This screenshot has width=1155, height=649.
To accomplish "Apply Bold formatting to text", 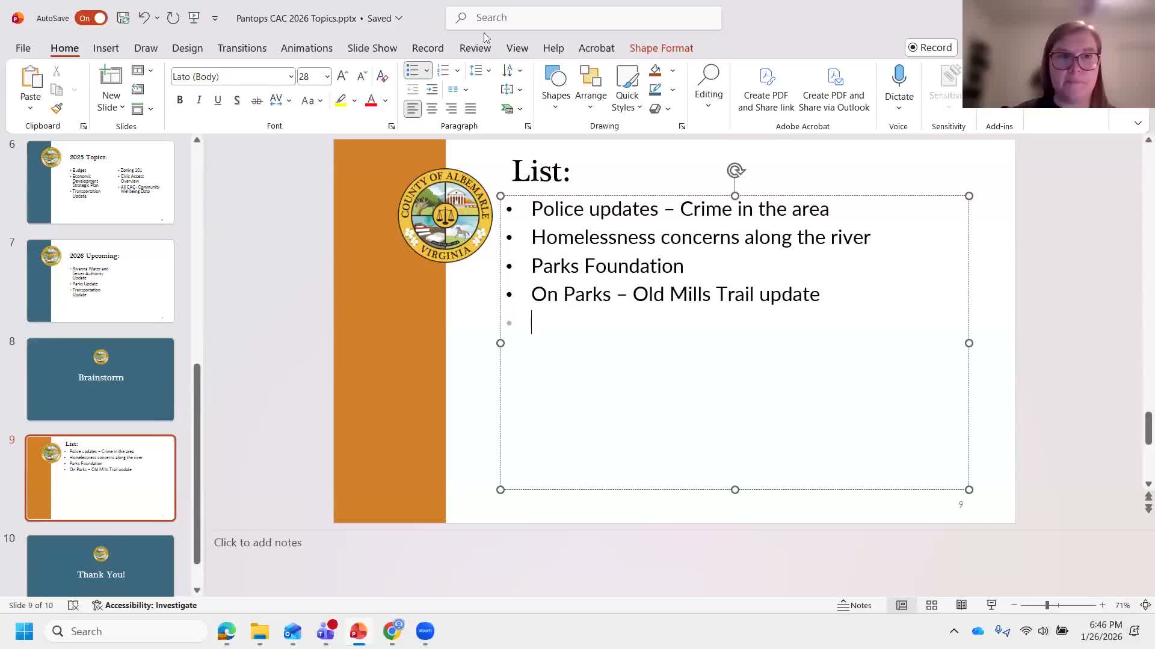I will 179,100.
